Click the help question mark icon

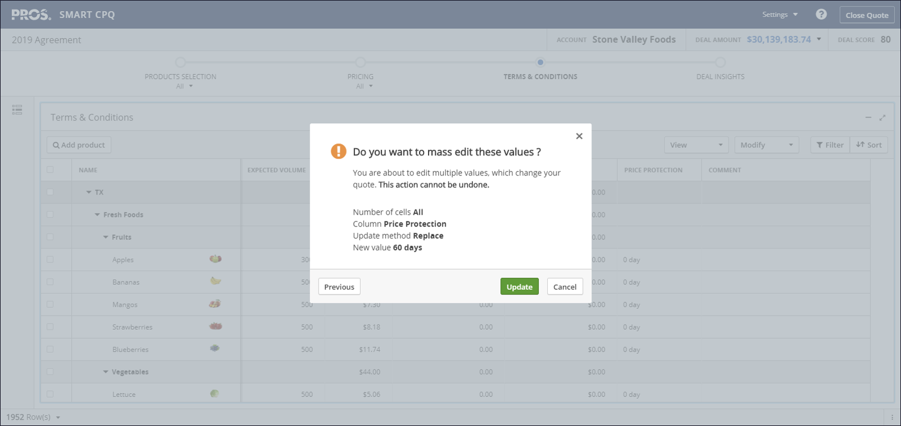pyautogui.click(x=821, y=15)
